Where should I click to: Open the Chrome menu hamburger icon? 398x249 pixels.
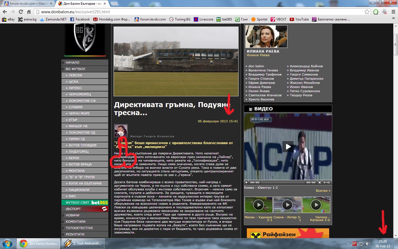393,12
